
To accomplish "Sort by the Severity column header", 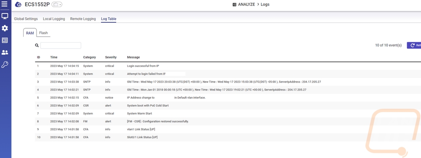I will (111, 57).
